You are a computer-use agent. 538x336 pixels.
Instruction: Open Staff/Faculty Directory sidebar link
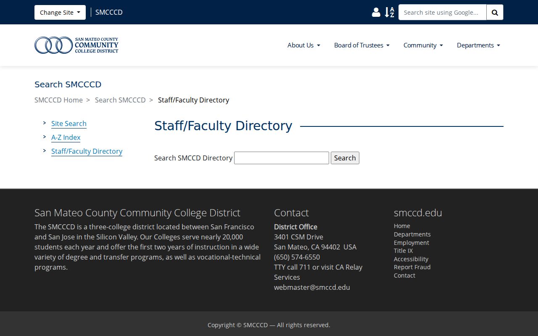(x=87, y=151)
